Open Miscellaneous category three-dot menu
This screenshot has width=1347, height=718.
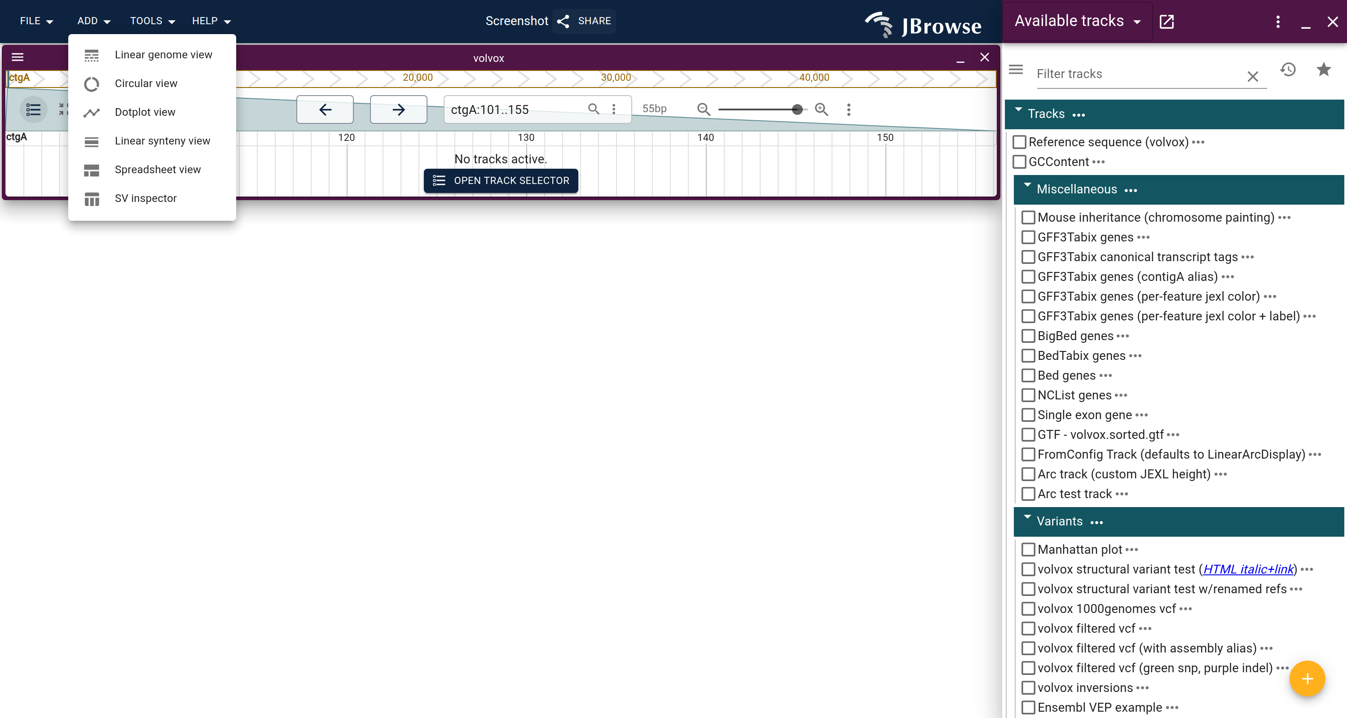[1131, 190]
